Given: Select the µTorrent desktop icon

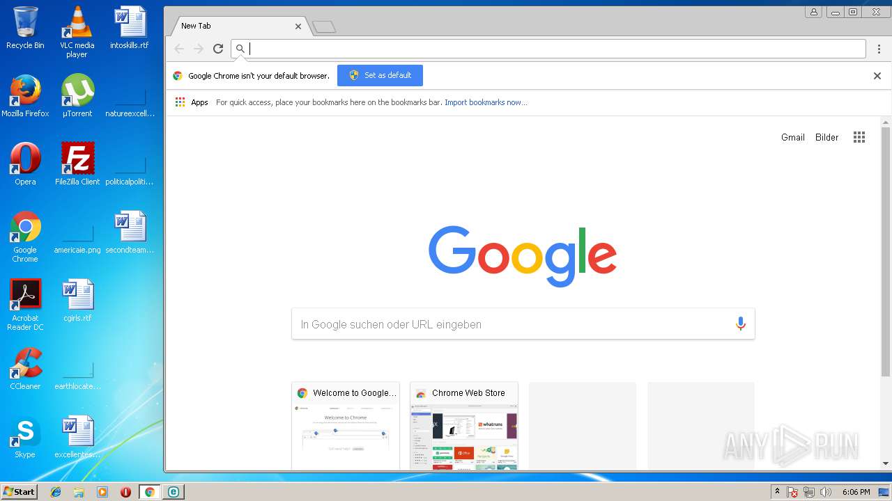Looking at the screenshot, I should (77, 96).
